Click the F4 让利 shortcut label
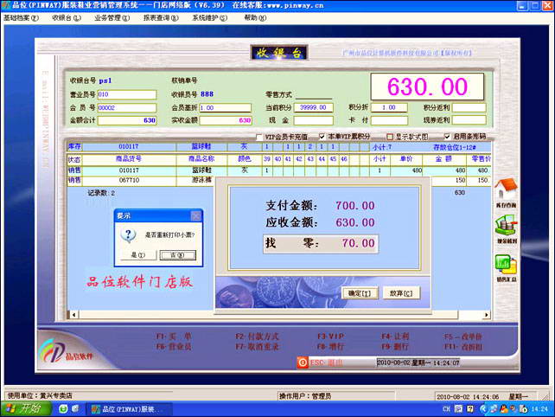 [x=395, y=337]
